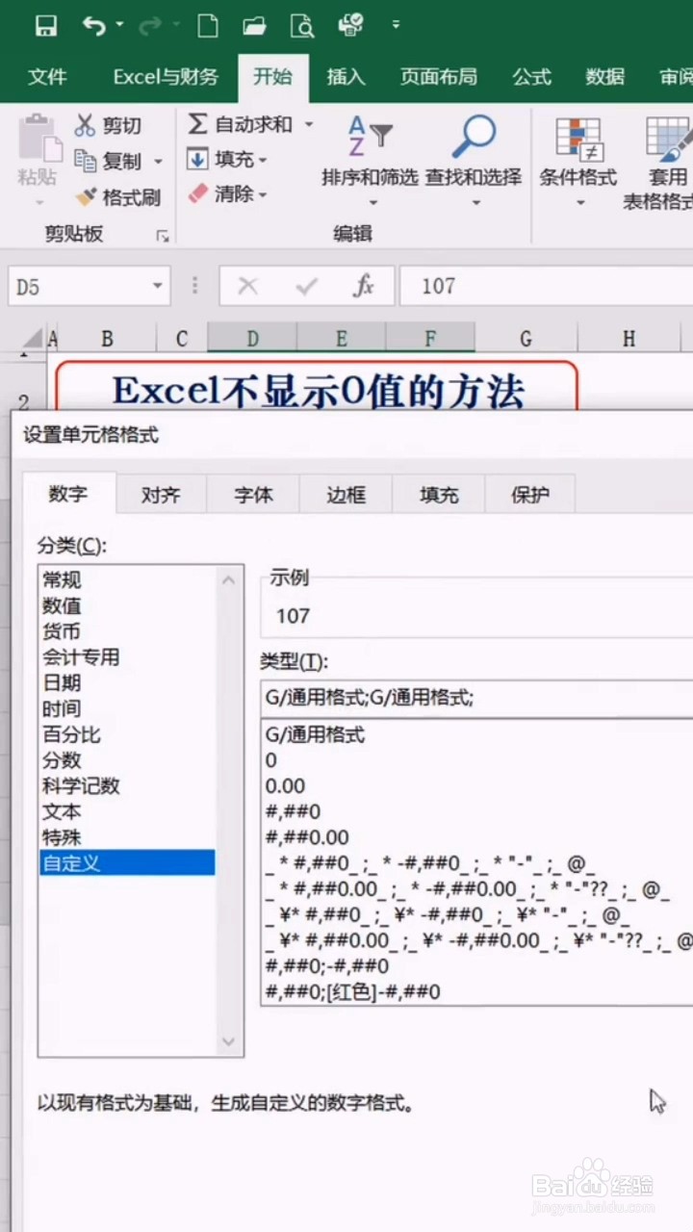Open the 文件 menu tab

pos(47,78)
